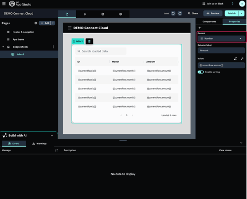The height and width of the screenshot is (199, 247).
Task: Click the Preview button
Action: (x=213, y=13)
